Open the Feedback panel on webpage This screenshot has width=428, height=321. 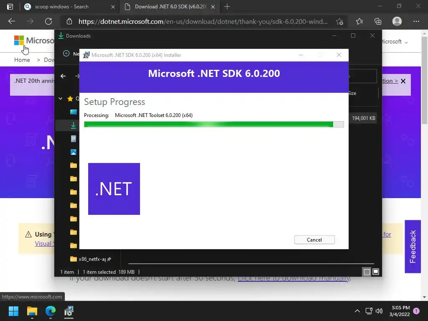pyautogui.click(x=413, y=247)
